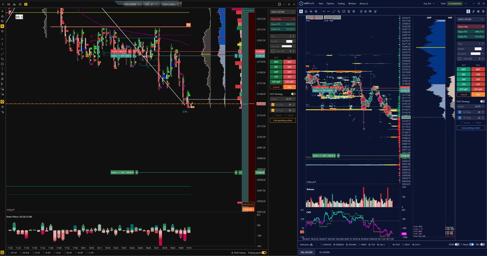Select the crosshair tool in volbook toolbar

311,11
